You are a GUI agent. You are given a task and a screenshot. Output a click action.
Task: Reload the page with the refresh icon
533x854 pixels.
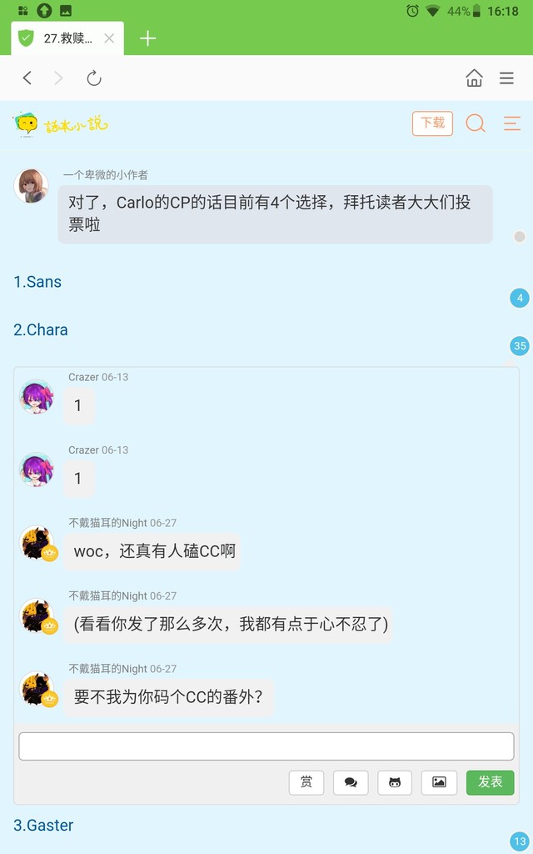94,78
